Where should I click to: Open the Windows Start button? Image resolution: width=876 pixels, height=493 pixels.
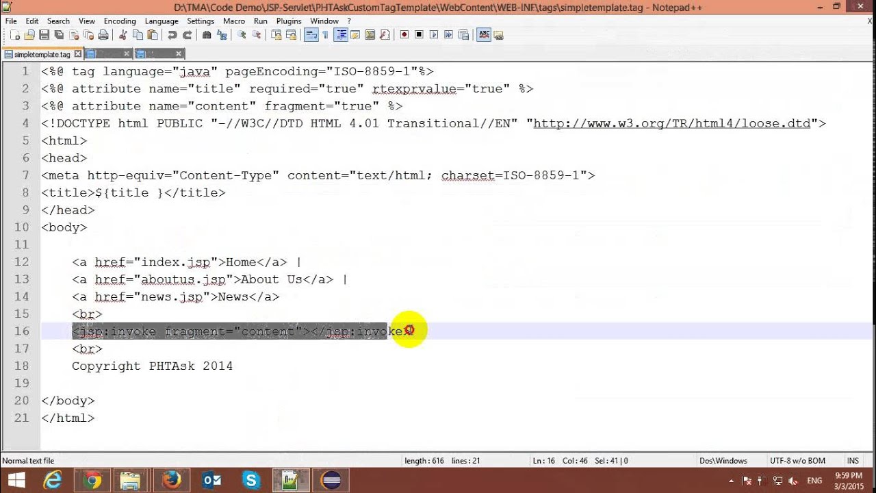click(x=16, y=480)
